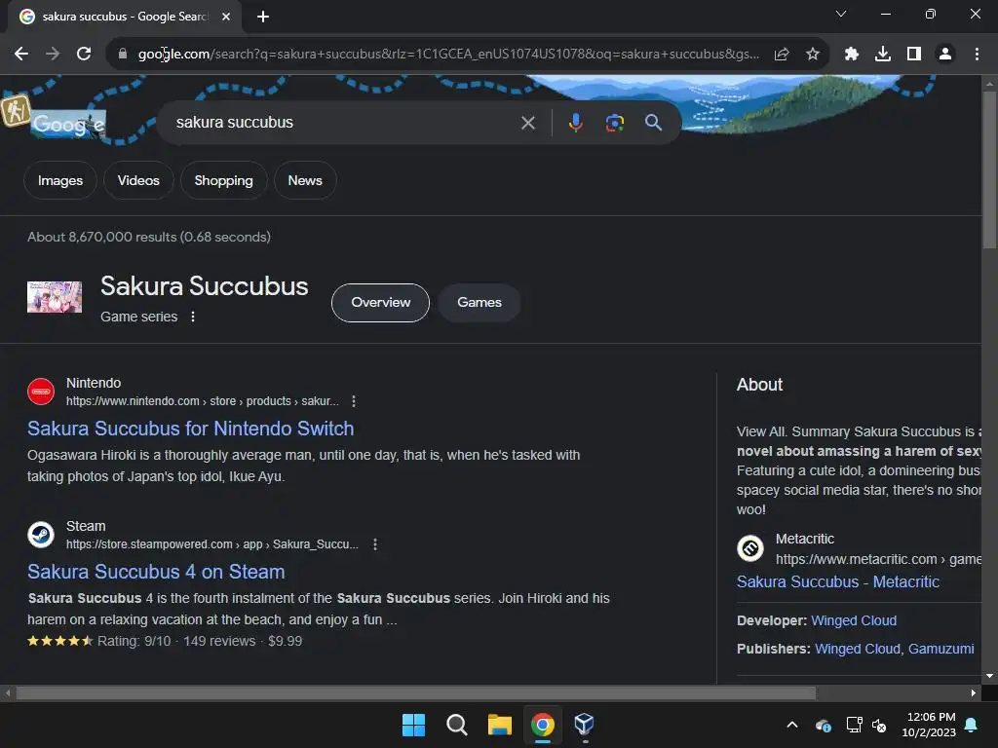The height and width of the screenshot is (748, 998).
Task: Reload the current page
Action: tap(84, 55)
